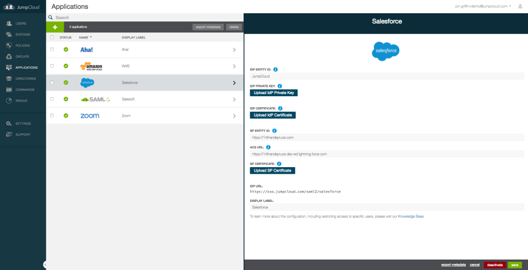Viewport: 528px width, 270px height.
Task: Edit the Display Label field
Action: pos(387,207)
